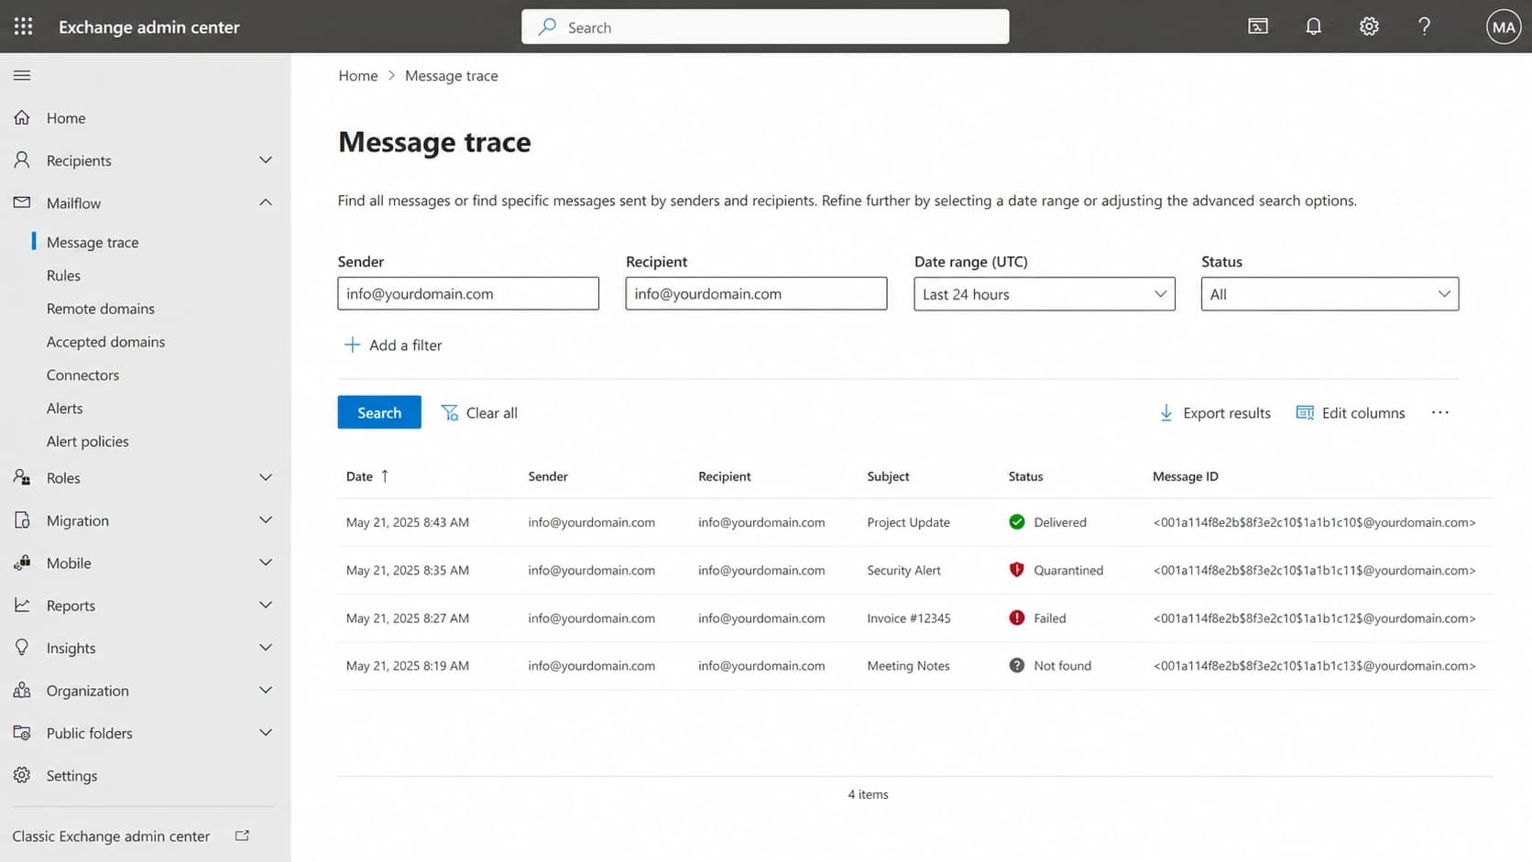The image size is (1532, 862).
Task: Click the Home house icon in sidebar
Action: click(x=22, y=117)
